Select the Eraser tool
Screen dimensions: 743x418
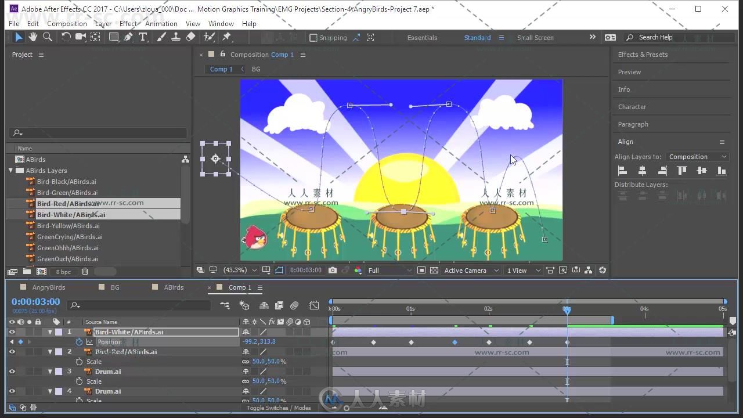190,37
